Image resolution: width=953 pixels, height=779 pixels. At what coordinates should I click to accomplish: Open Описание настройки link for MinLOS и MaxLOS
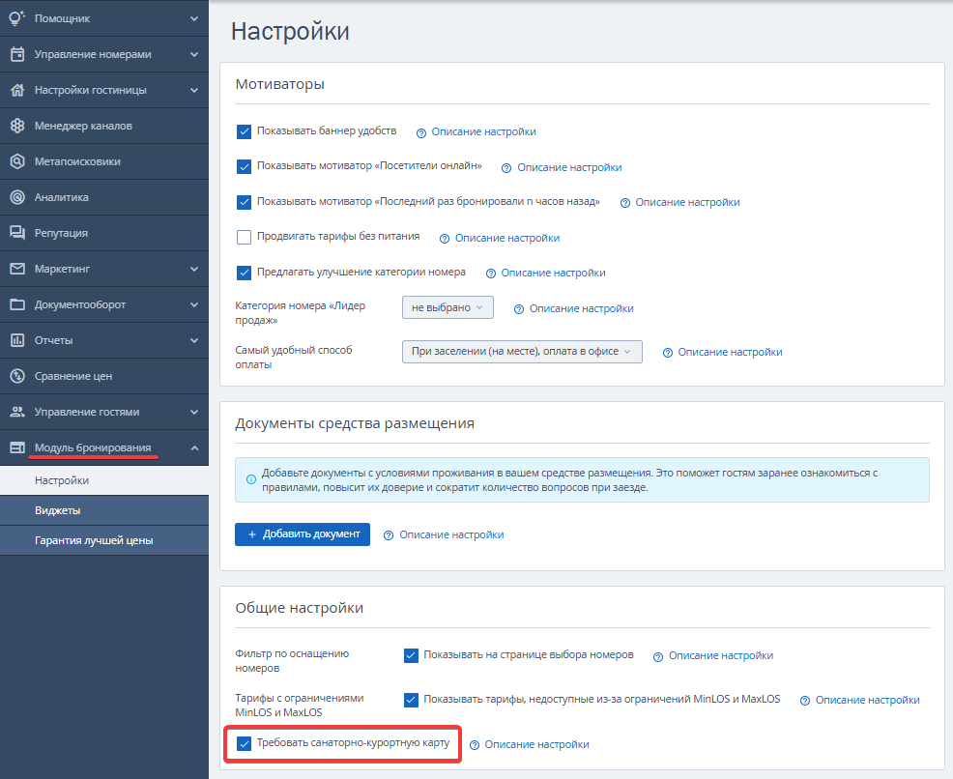pyautogui.click(x=867, y=701)
